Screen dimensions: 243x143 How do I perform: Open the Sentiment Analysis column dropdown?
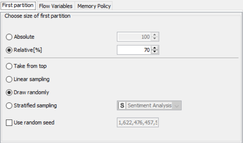pyautogui.click(x=149, y=106)
